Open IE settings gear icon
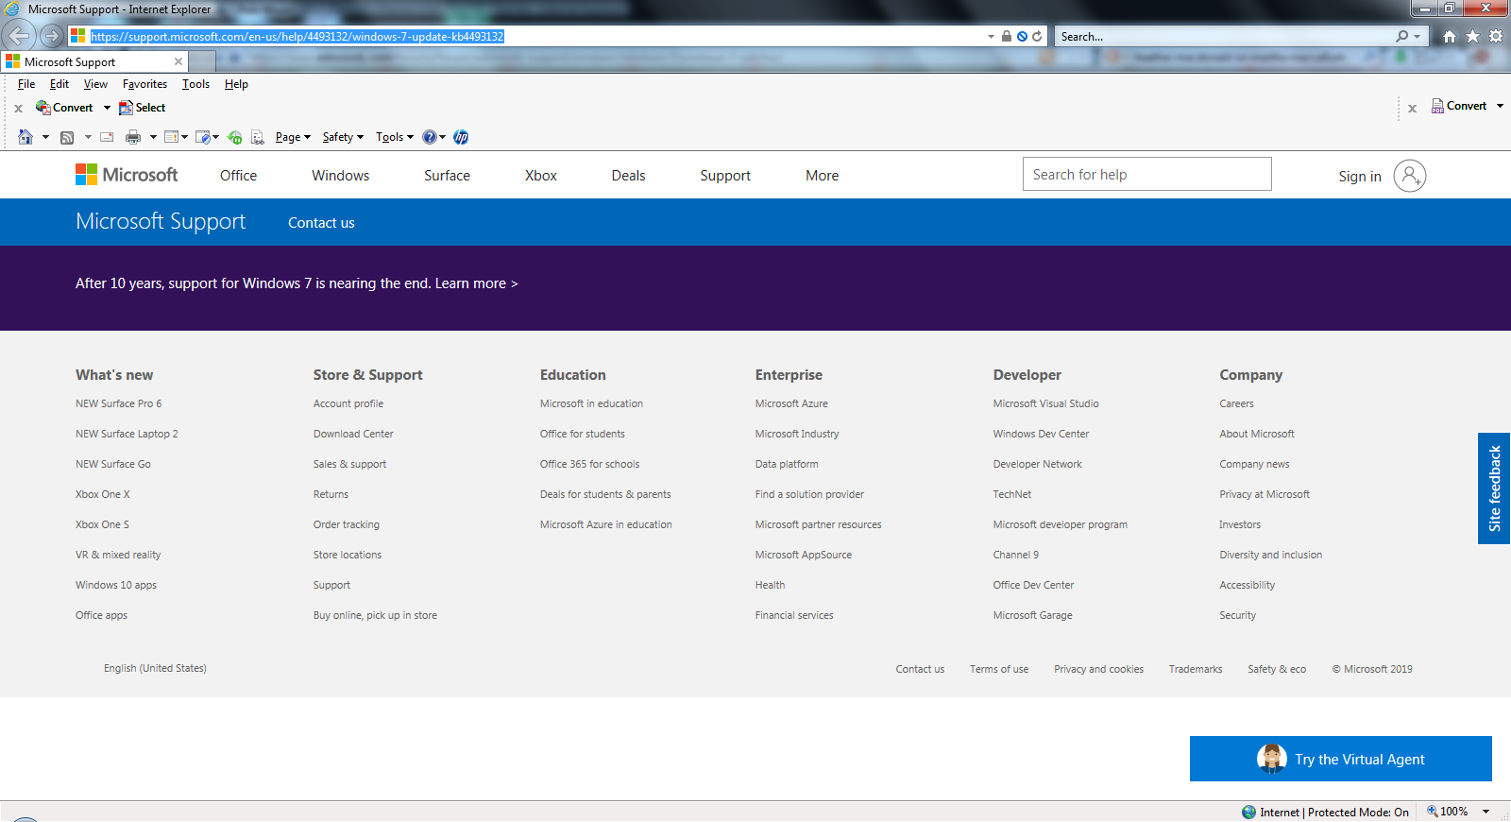The height and width of the screenshot is (822, 1511). click(x=1496, y=37)
